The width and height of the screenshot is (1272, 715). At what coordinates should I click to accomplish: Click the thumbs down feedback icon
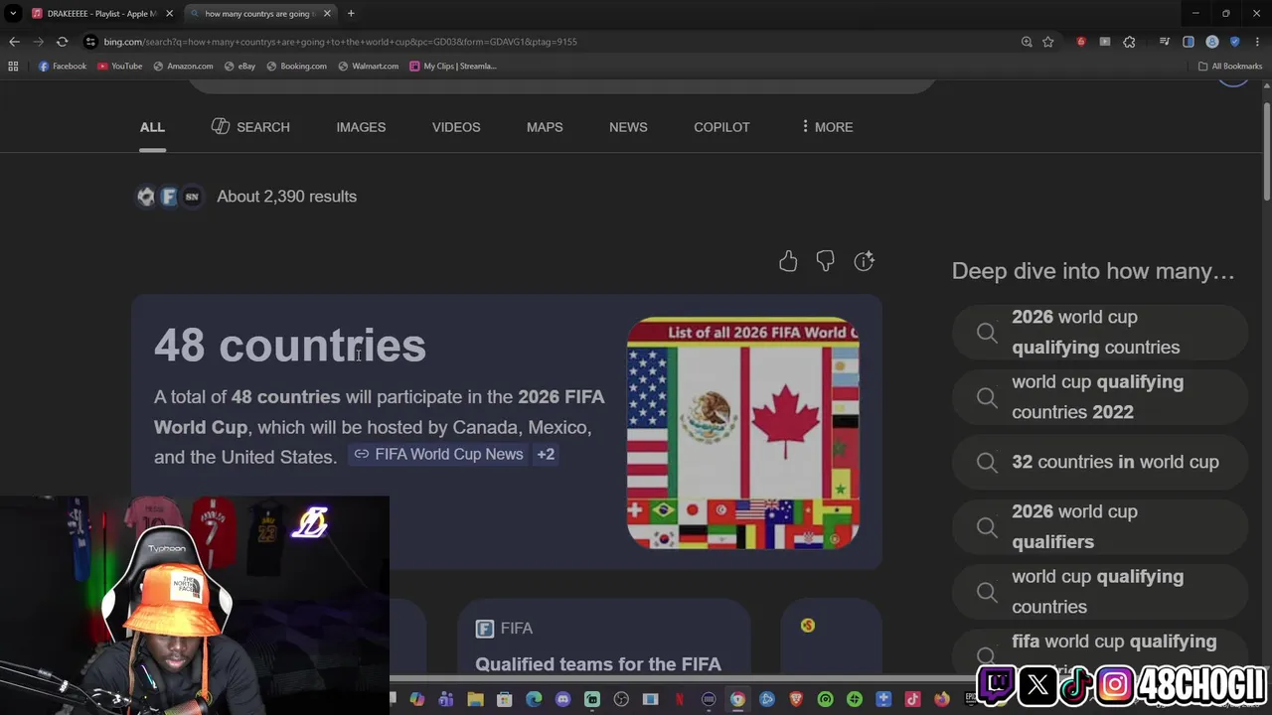tap(825, 261)
